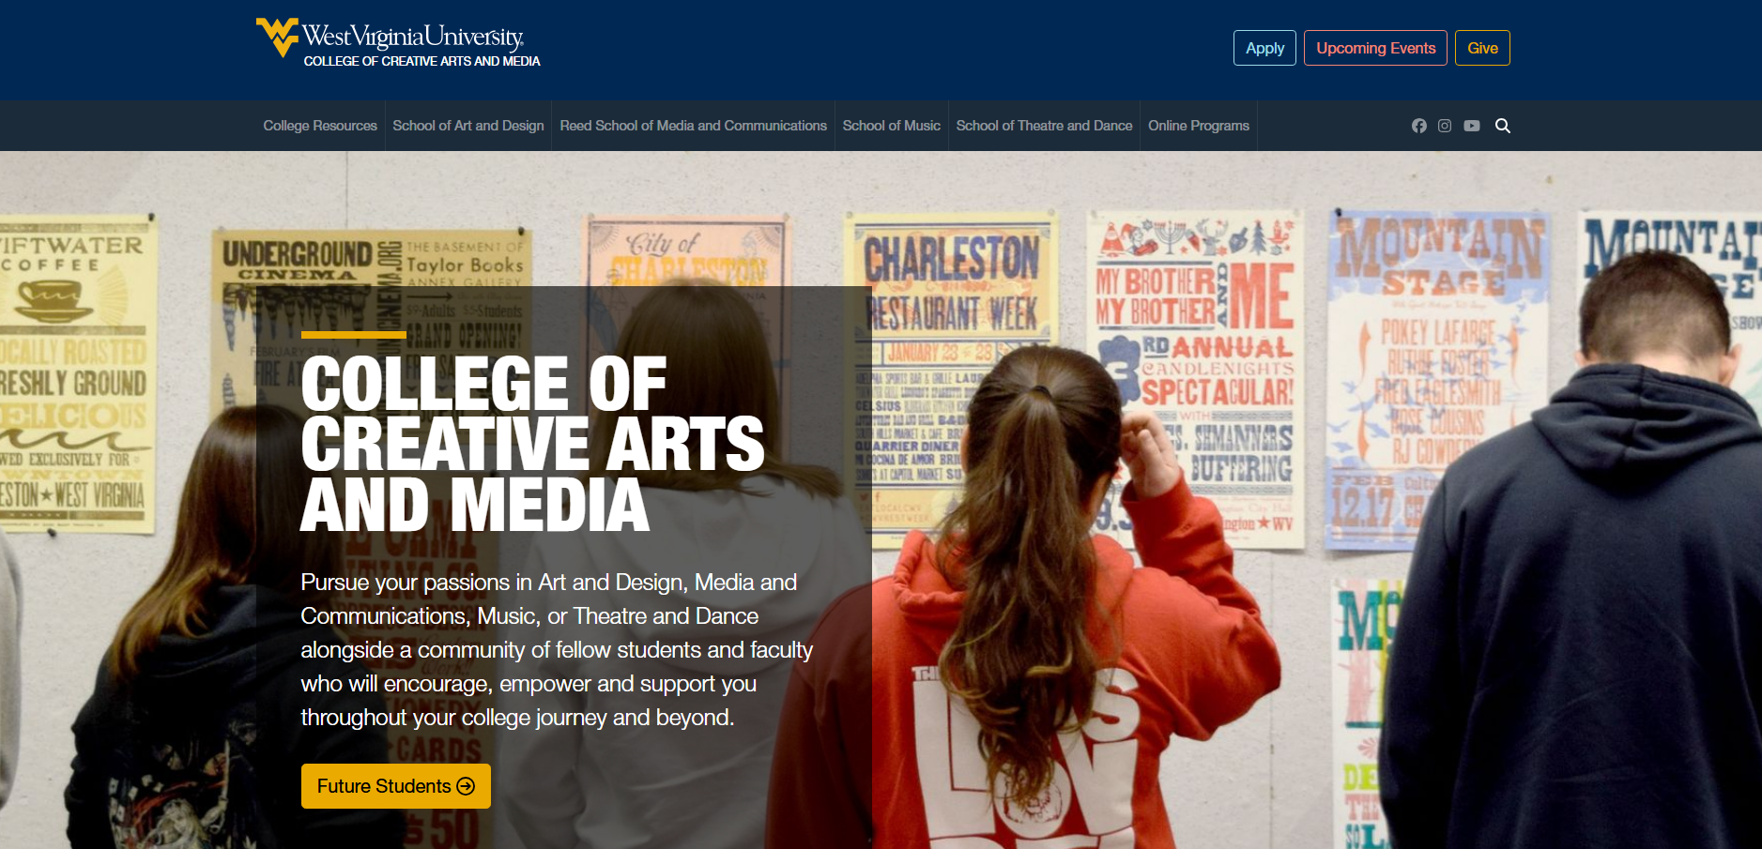Image resolution: width=1762 pixels, height=849 pixels.
Task: Click the search magnifier icon
Action: click(1503, 126)
